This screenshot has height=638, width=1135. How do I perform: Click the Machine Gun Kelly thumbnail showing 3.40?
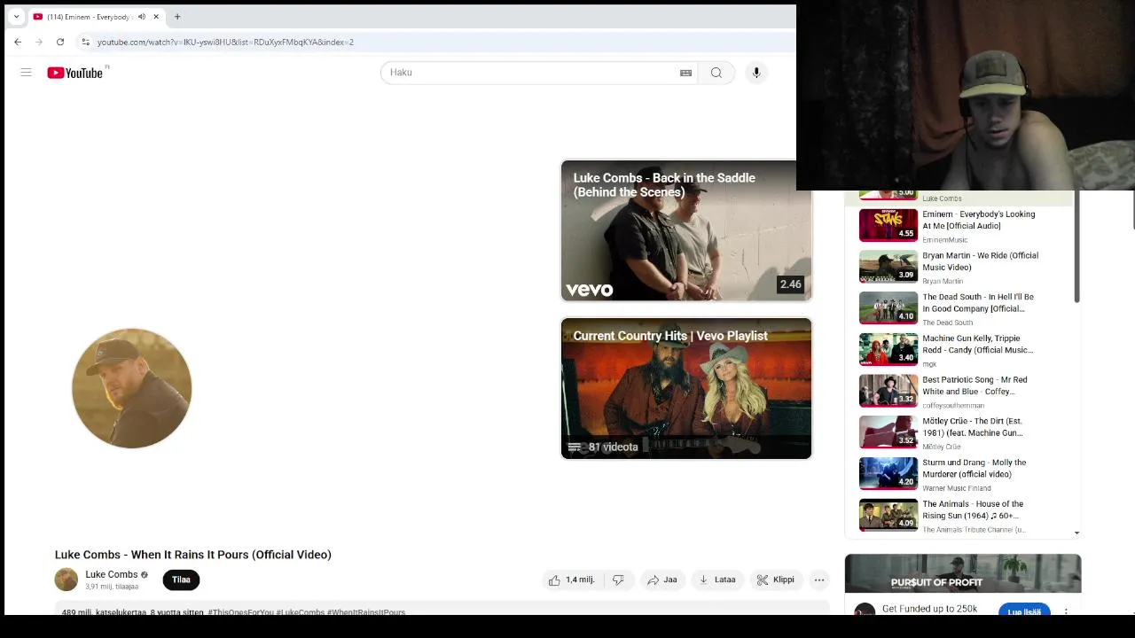[888, 349]
